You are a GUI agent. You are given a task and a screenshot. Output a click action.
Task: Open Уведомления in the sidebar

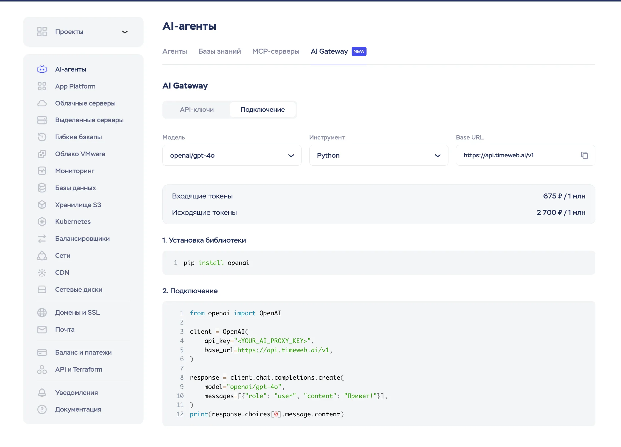tap(76, 392)
